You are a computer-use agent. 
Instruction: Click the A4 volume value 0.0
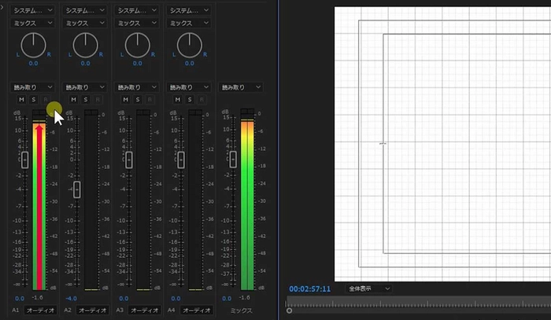pos(176,299)
